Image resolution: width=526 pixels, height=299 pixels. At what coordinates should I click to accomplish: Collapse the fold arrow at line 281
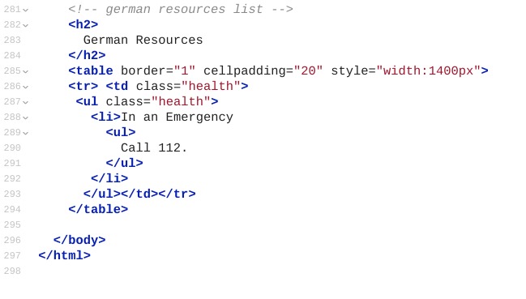pyautogui.click(x=25, y=10)
